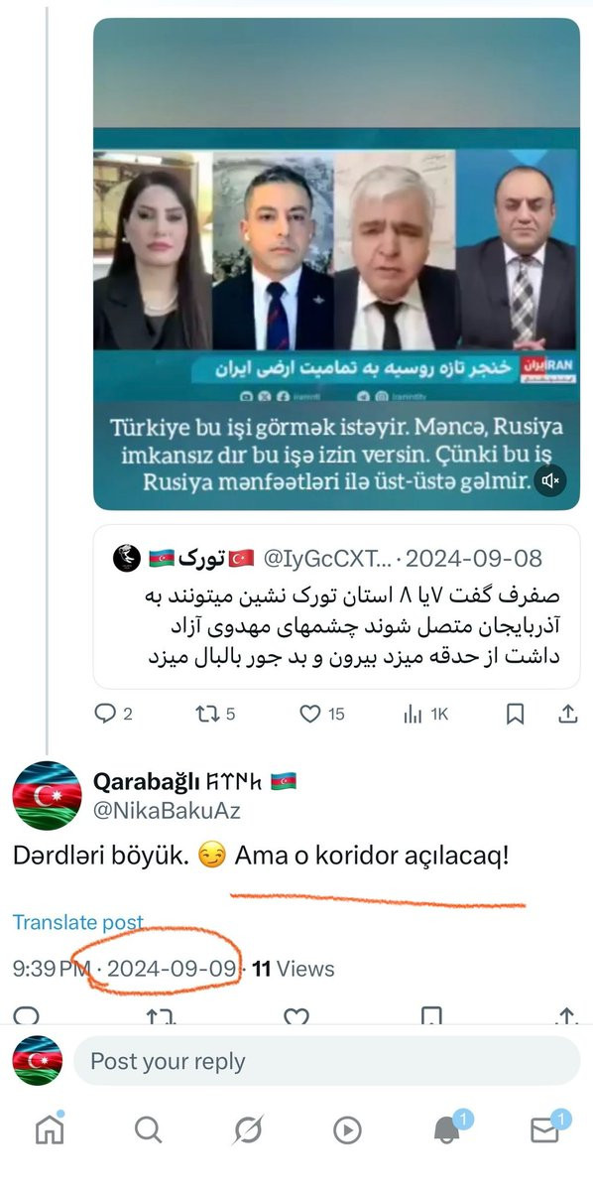This screenshot has width=593, height=1191.
Task: Open the Grok slashed-circle icon
Action: (x=247, y=1129)
